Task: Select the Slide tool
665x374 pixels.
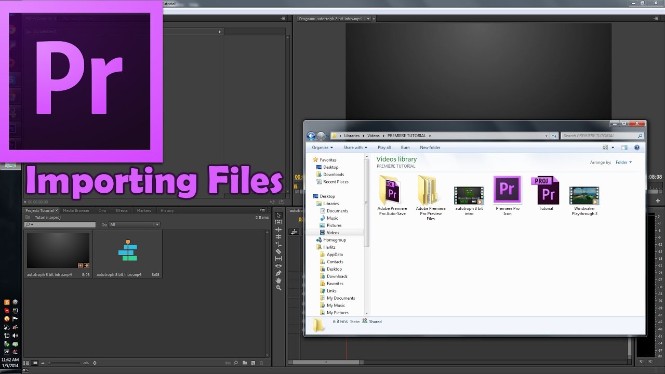Action: (278, 266)
